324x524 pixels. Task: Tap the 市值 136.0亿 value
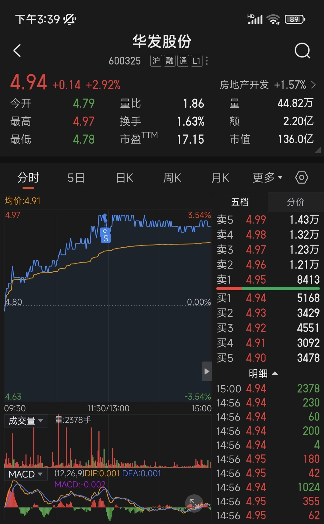[x=296, y=139]
